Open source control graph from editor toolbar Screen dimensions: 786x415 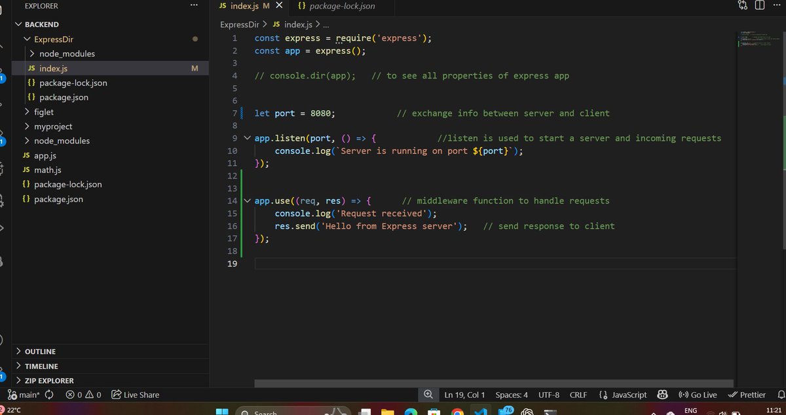click(743, 5)
